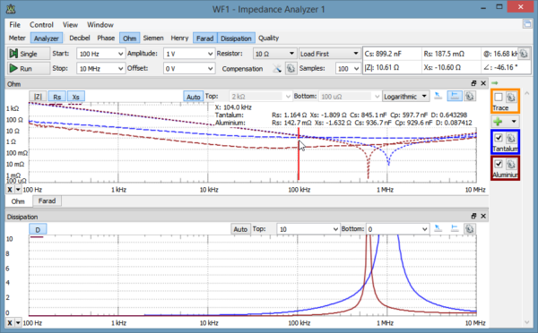Click the Single acquisition icon button
This screenshot has height=333, width=538.
(x=29, y=54)
